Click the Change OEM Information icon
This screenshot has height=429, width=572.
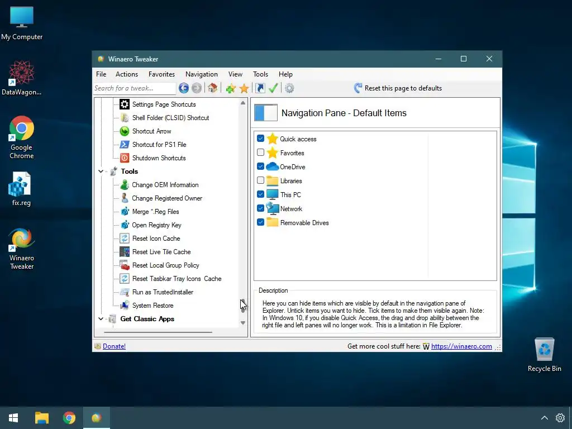125,184
